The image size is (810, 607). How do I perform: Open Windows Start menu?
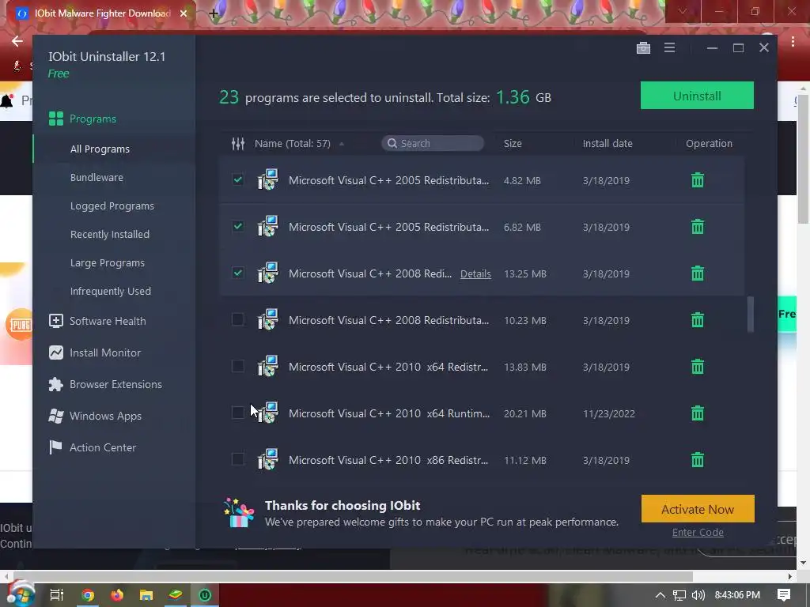tap(21, 595)
